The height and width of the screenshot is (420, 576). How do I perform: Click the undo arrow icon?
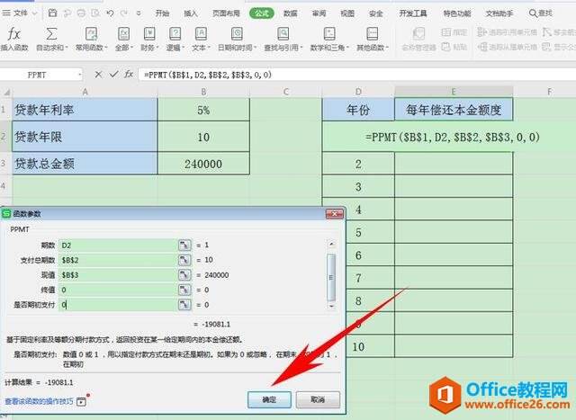[x=110, y=13]
